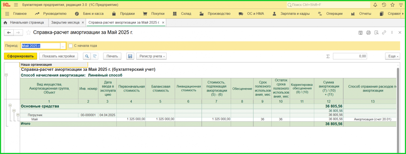Open the history clock icon
Screen dimensions: 406x154
tap(384, 5)
